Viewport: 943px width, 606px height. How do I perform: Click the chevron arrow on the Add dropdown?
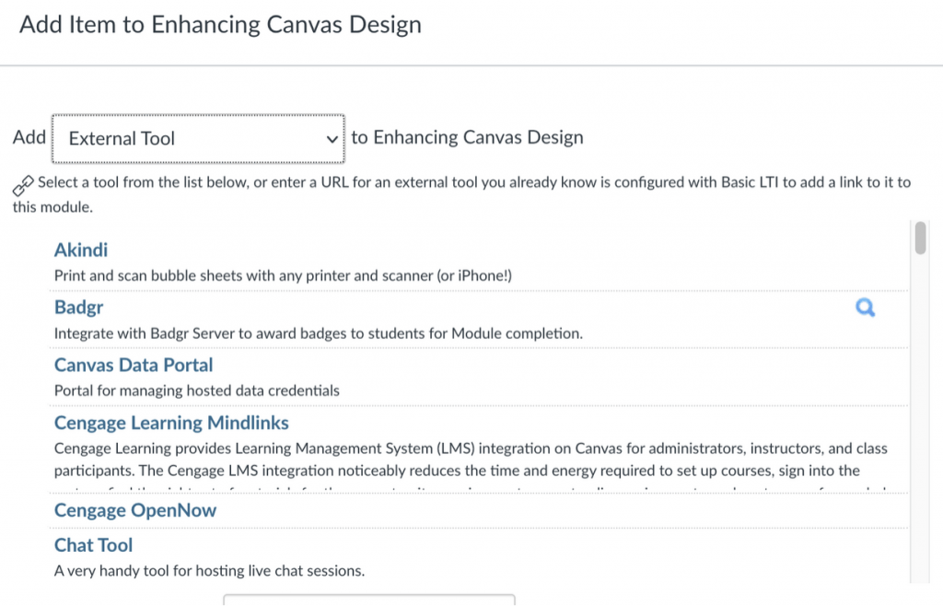[x=332, y=139]
